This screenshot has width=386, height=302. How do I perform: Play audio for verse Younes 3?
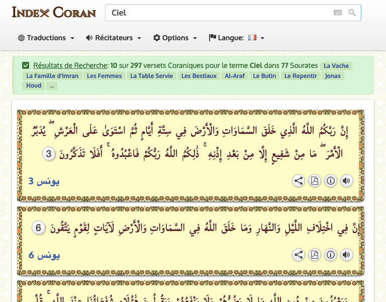347,181
